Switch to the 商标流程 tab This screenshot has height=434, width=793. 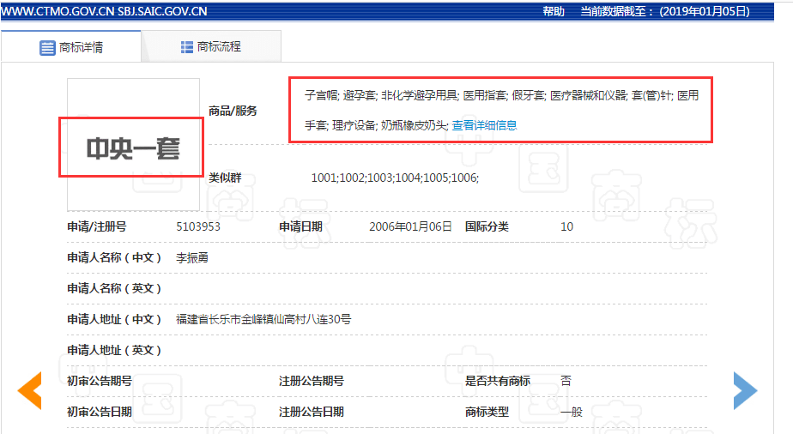pos(211,46)
